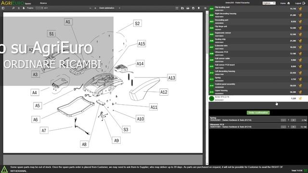Download the document icon in toolbar
The image size is (308, 173).
tap(193, 8)
